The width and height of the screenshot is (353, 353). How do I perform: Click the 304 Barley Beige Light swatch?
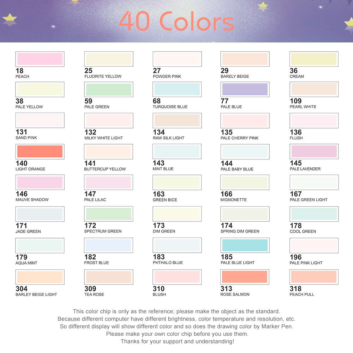pos(40,277)
